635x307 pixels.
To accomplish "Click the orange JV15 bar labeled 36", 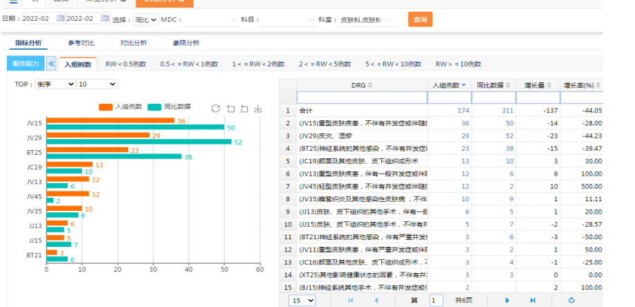I will 111,120.
